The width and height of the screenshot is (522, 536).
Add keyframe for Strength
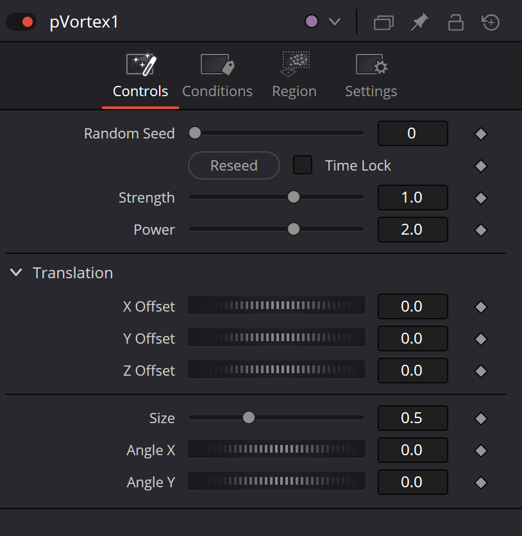pos(480,198)
